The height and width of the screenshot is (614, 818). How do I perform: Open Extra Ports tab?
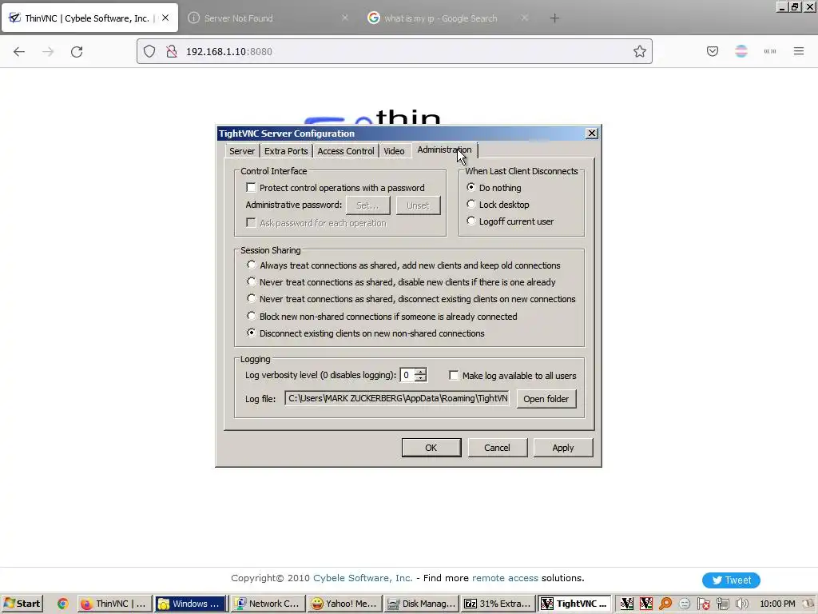pyautogui.click(x=286, y=151)
